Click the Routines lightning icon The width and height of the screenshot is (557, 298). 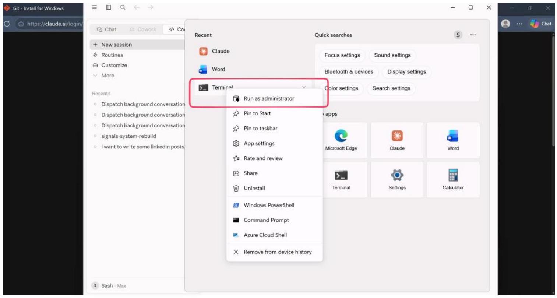(x=95, y=55)
